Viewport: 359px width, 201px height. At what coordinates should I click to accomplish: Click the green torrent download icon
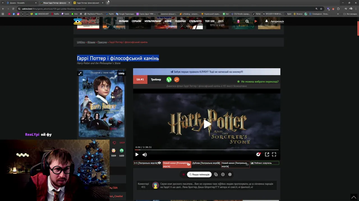[x=169, y=80]
